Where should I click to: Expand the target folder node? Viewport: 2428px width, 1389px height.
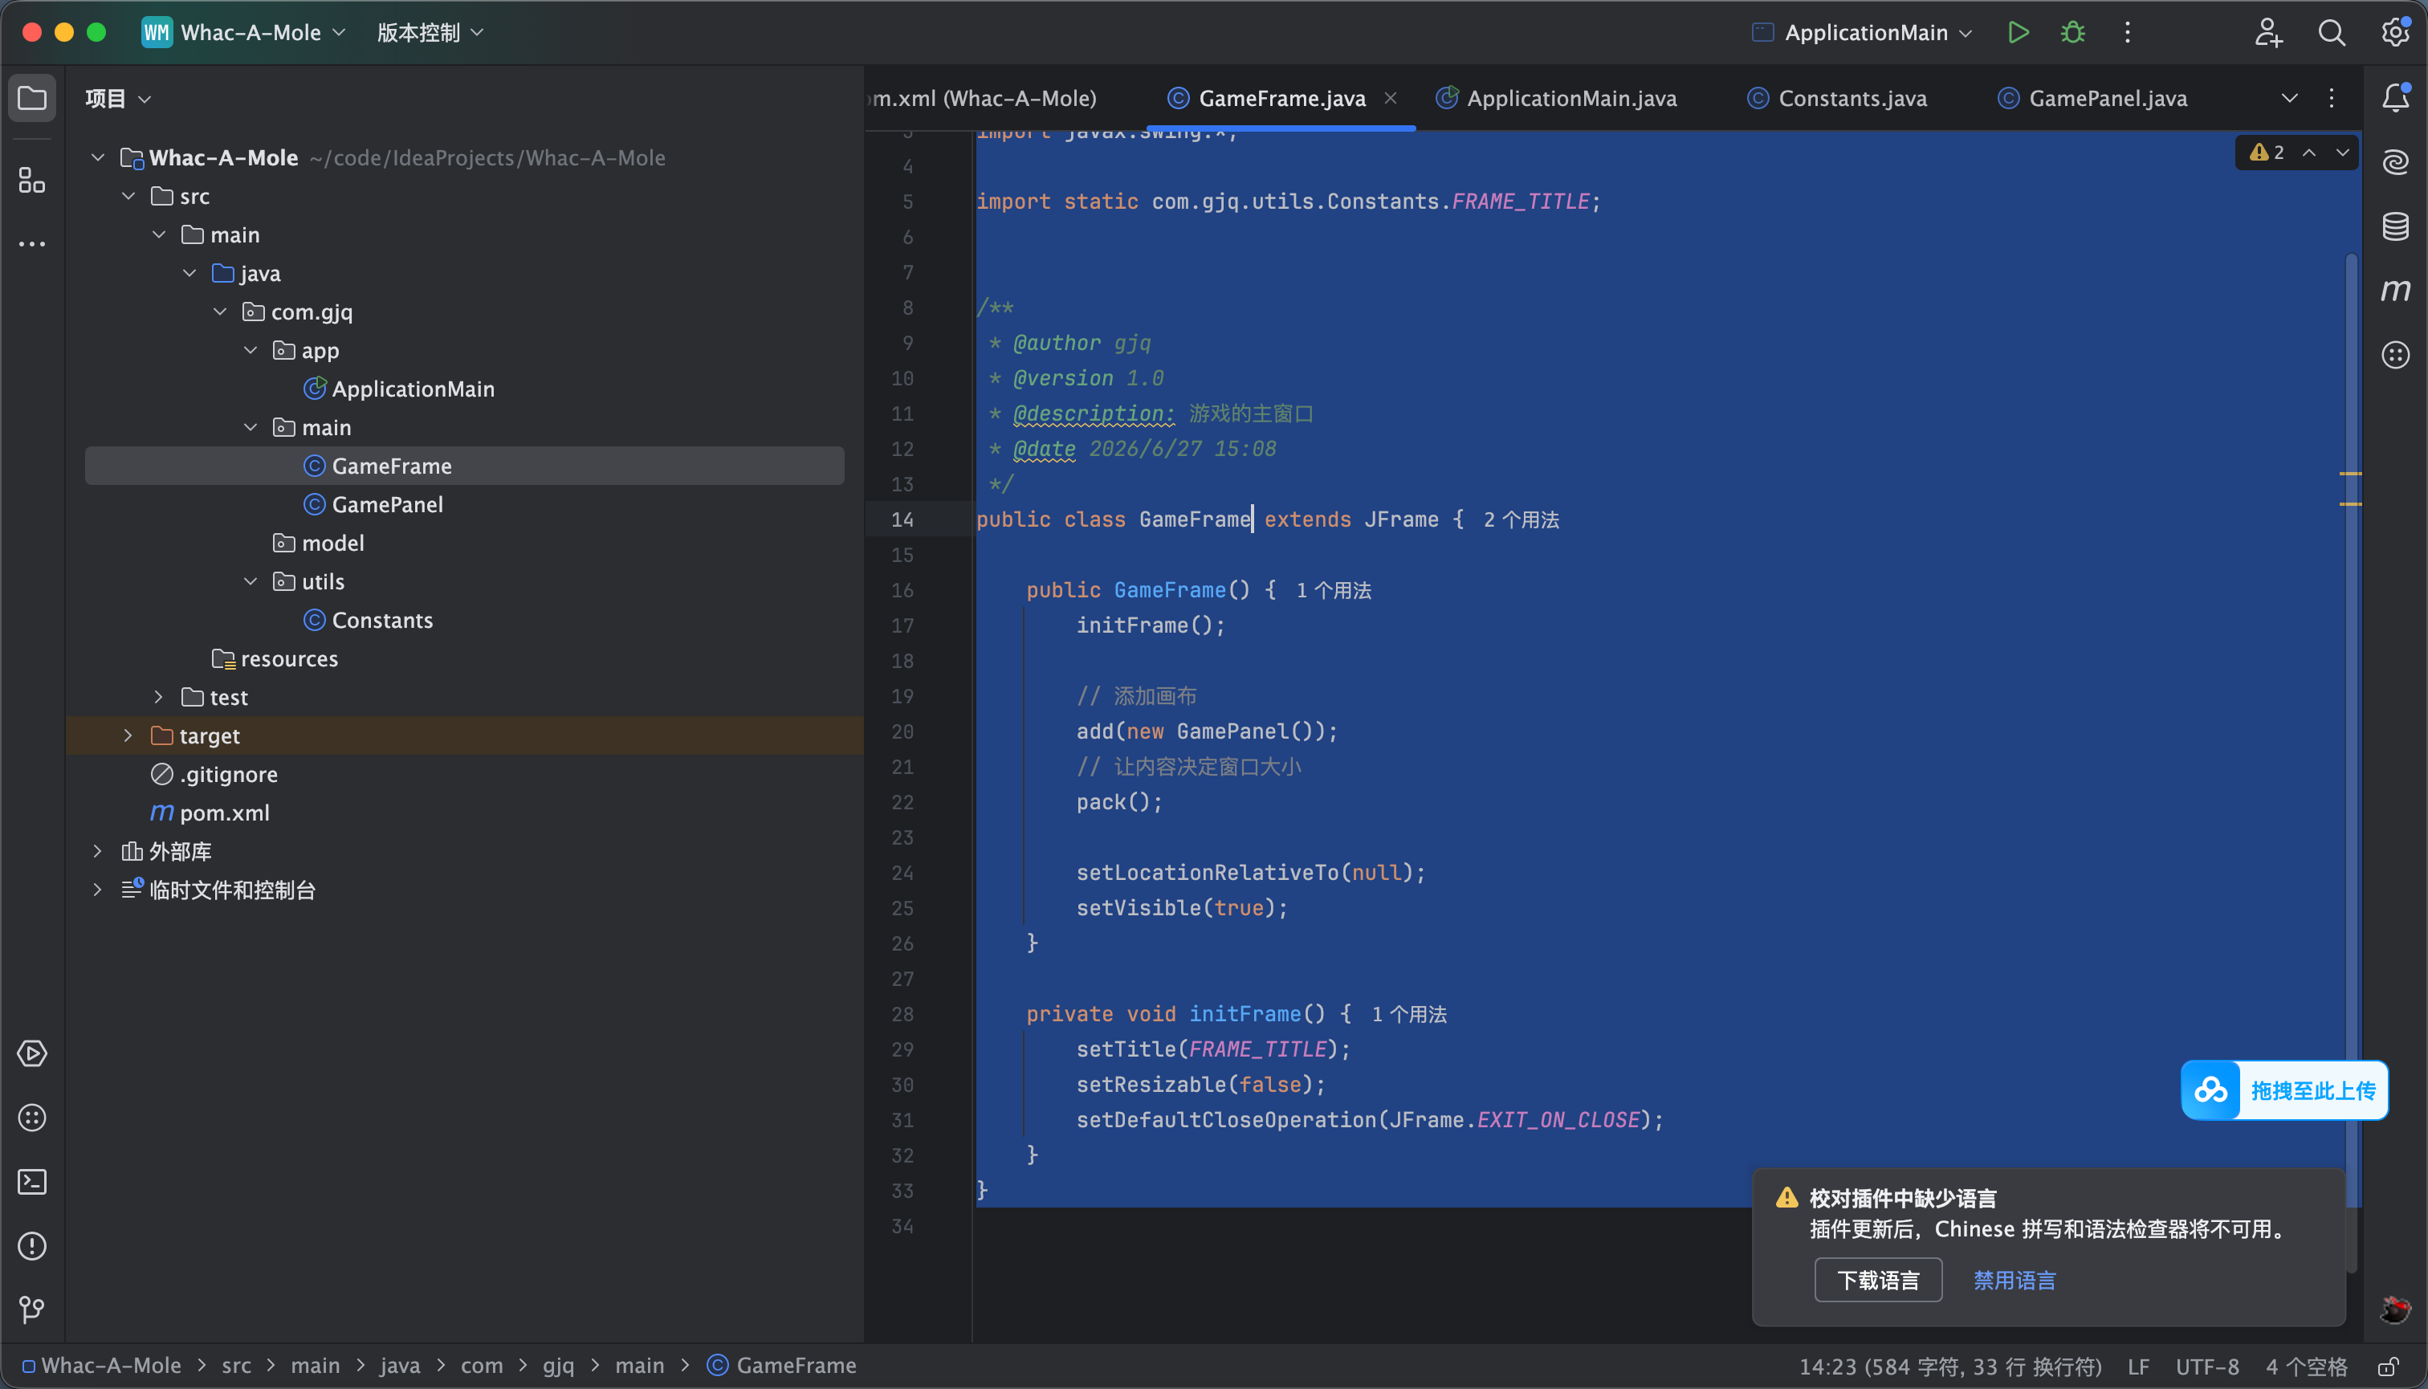point(128,735)
